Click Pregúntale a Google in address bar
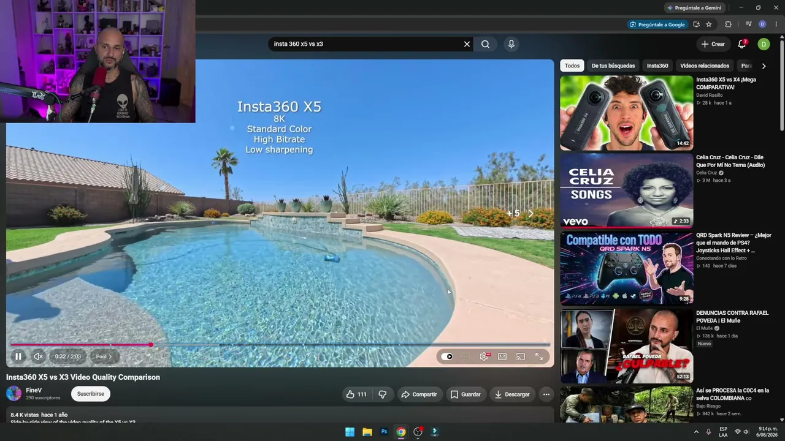This screenshot has height=441, width=785. [657, 24]
